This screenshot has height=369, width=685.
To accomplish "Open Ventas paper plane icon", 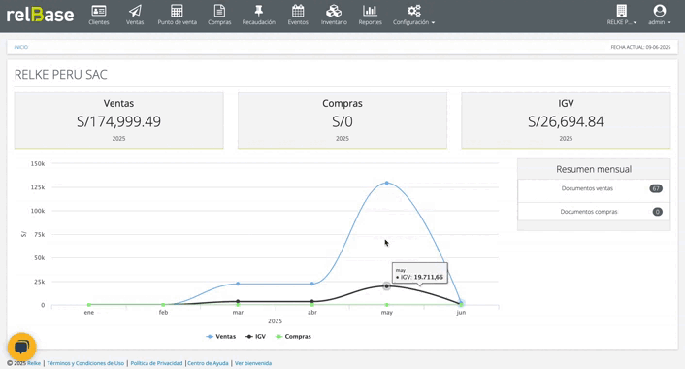I will tap(135, 11).
